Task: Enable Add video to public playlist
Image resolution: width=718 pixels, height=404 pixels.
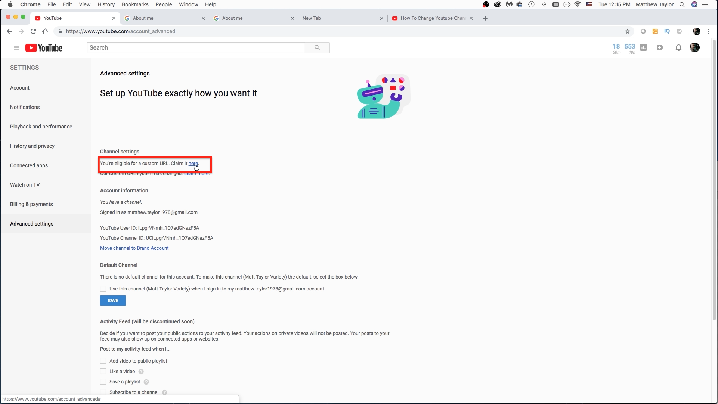Action: (103, 361)
